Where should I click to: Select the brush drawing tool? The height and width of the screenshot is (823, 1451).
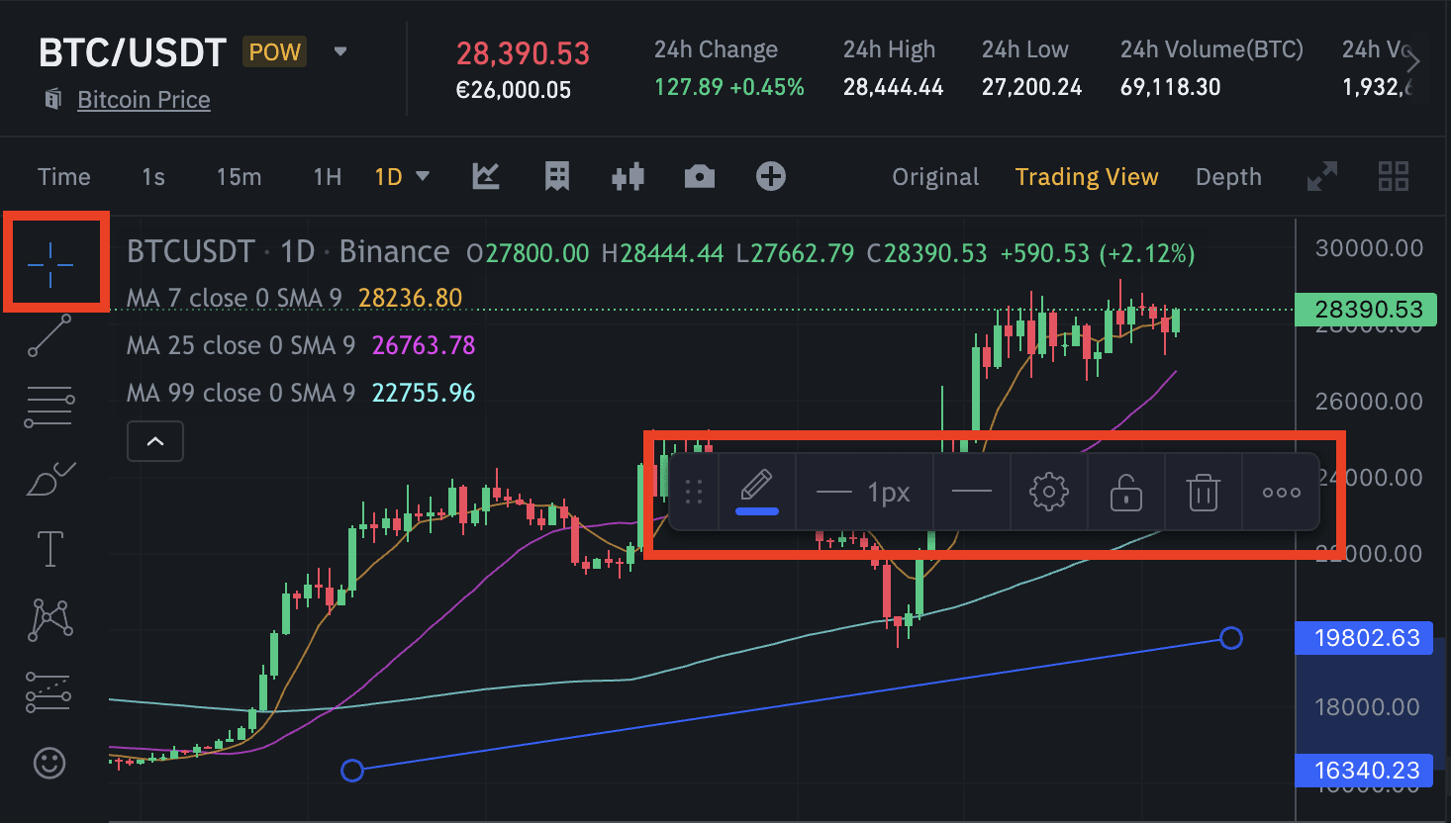50,479
